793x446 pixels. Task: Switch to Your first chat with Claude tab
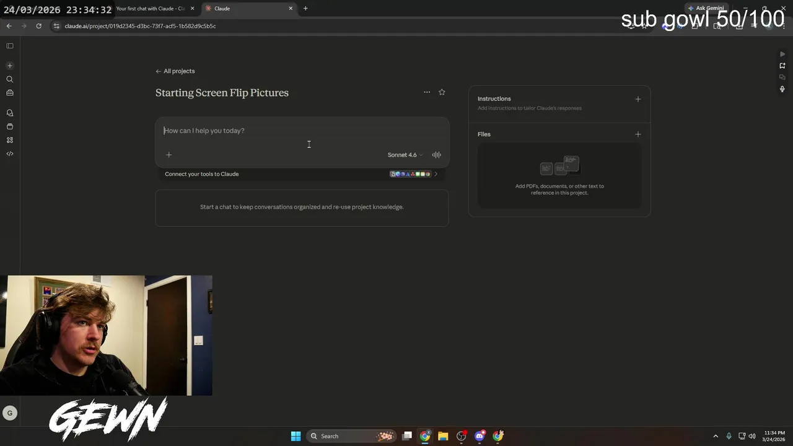point(151,9)
